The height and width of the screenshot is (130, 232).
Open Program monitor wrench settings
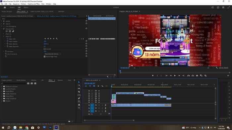[x=217, y=68]
